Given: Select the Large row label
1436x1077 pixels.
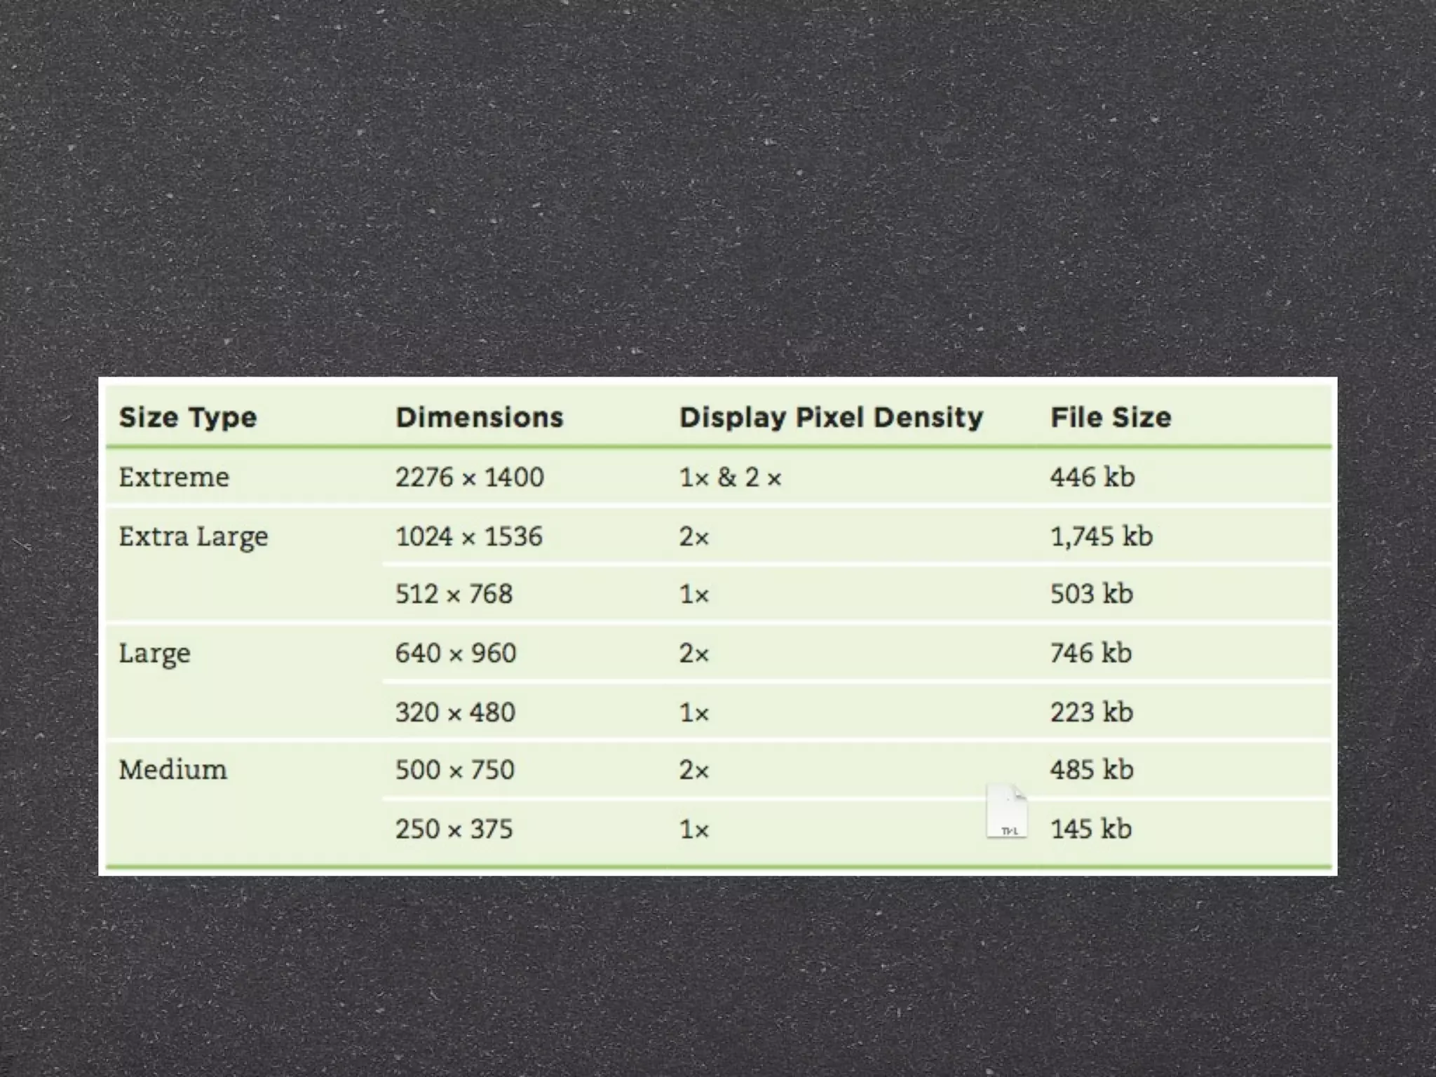Looking at the screenshot, I should pyautogui.click(x=154, y=653).
